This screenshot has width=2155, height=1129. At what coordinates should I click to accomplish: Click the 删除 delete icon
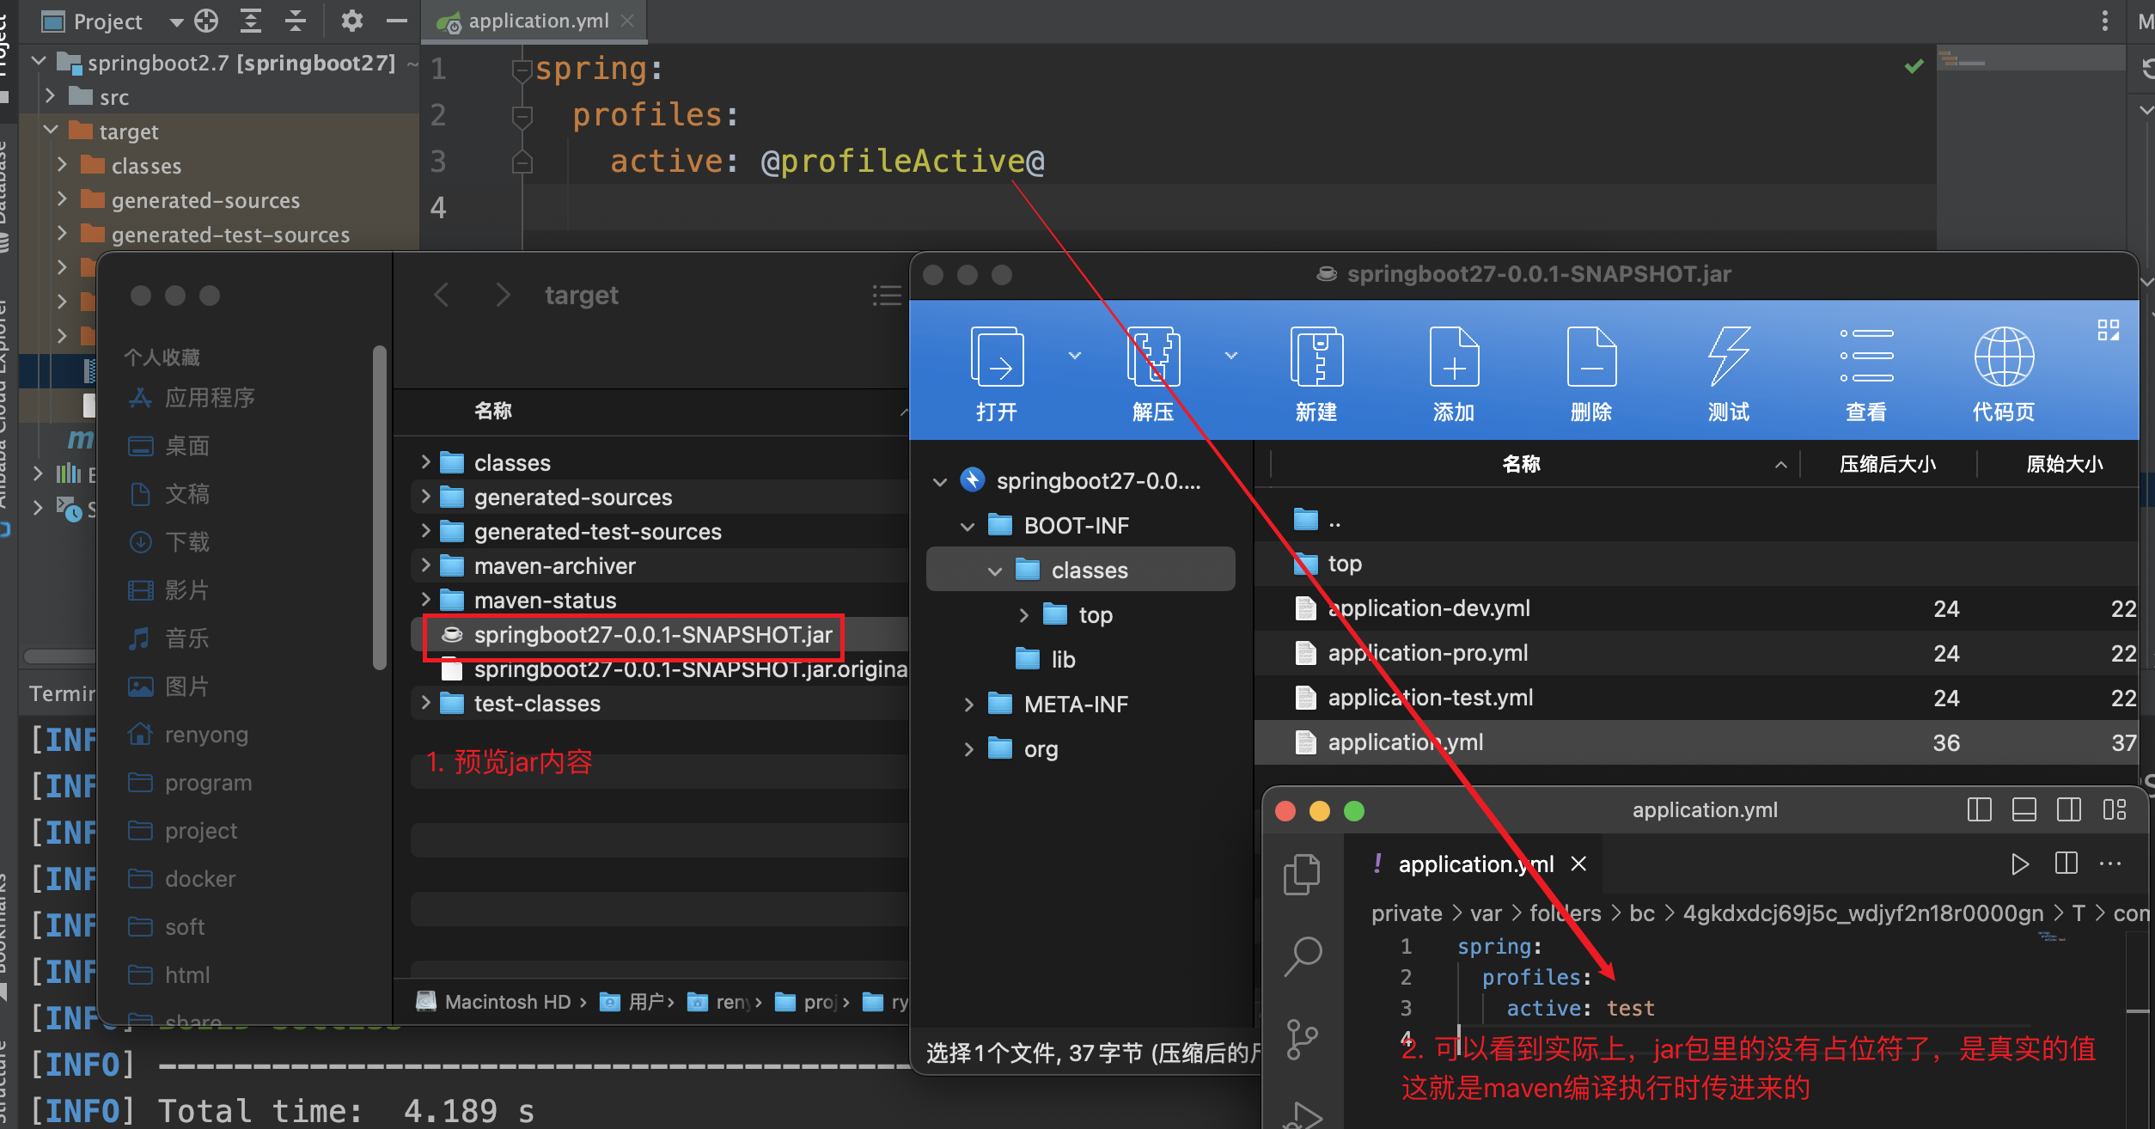point(1590,357)
